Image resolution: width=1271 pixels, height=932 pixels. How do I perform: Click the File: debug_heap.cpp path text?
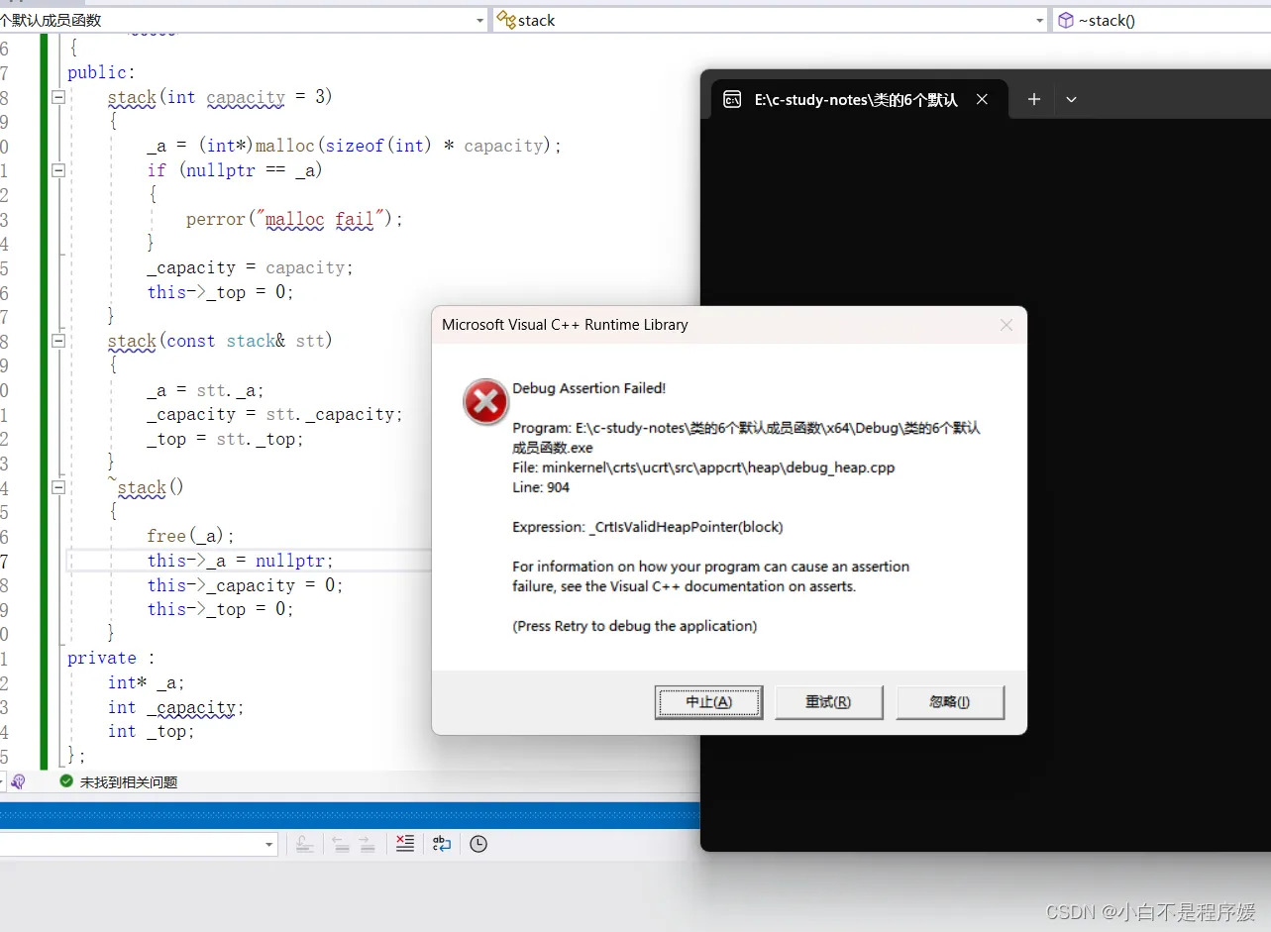click(x=703, y=467)
